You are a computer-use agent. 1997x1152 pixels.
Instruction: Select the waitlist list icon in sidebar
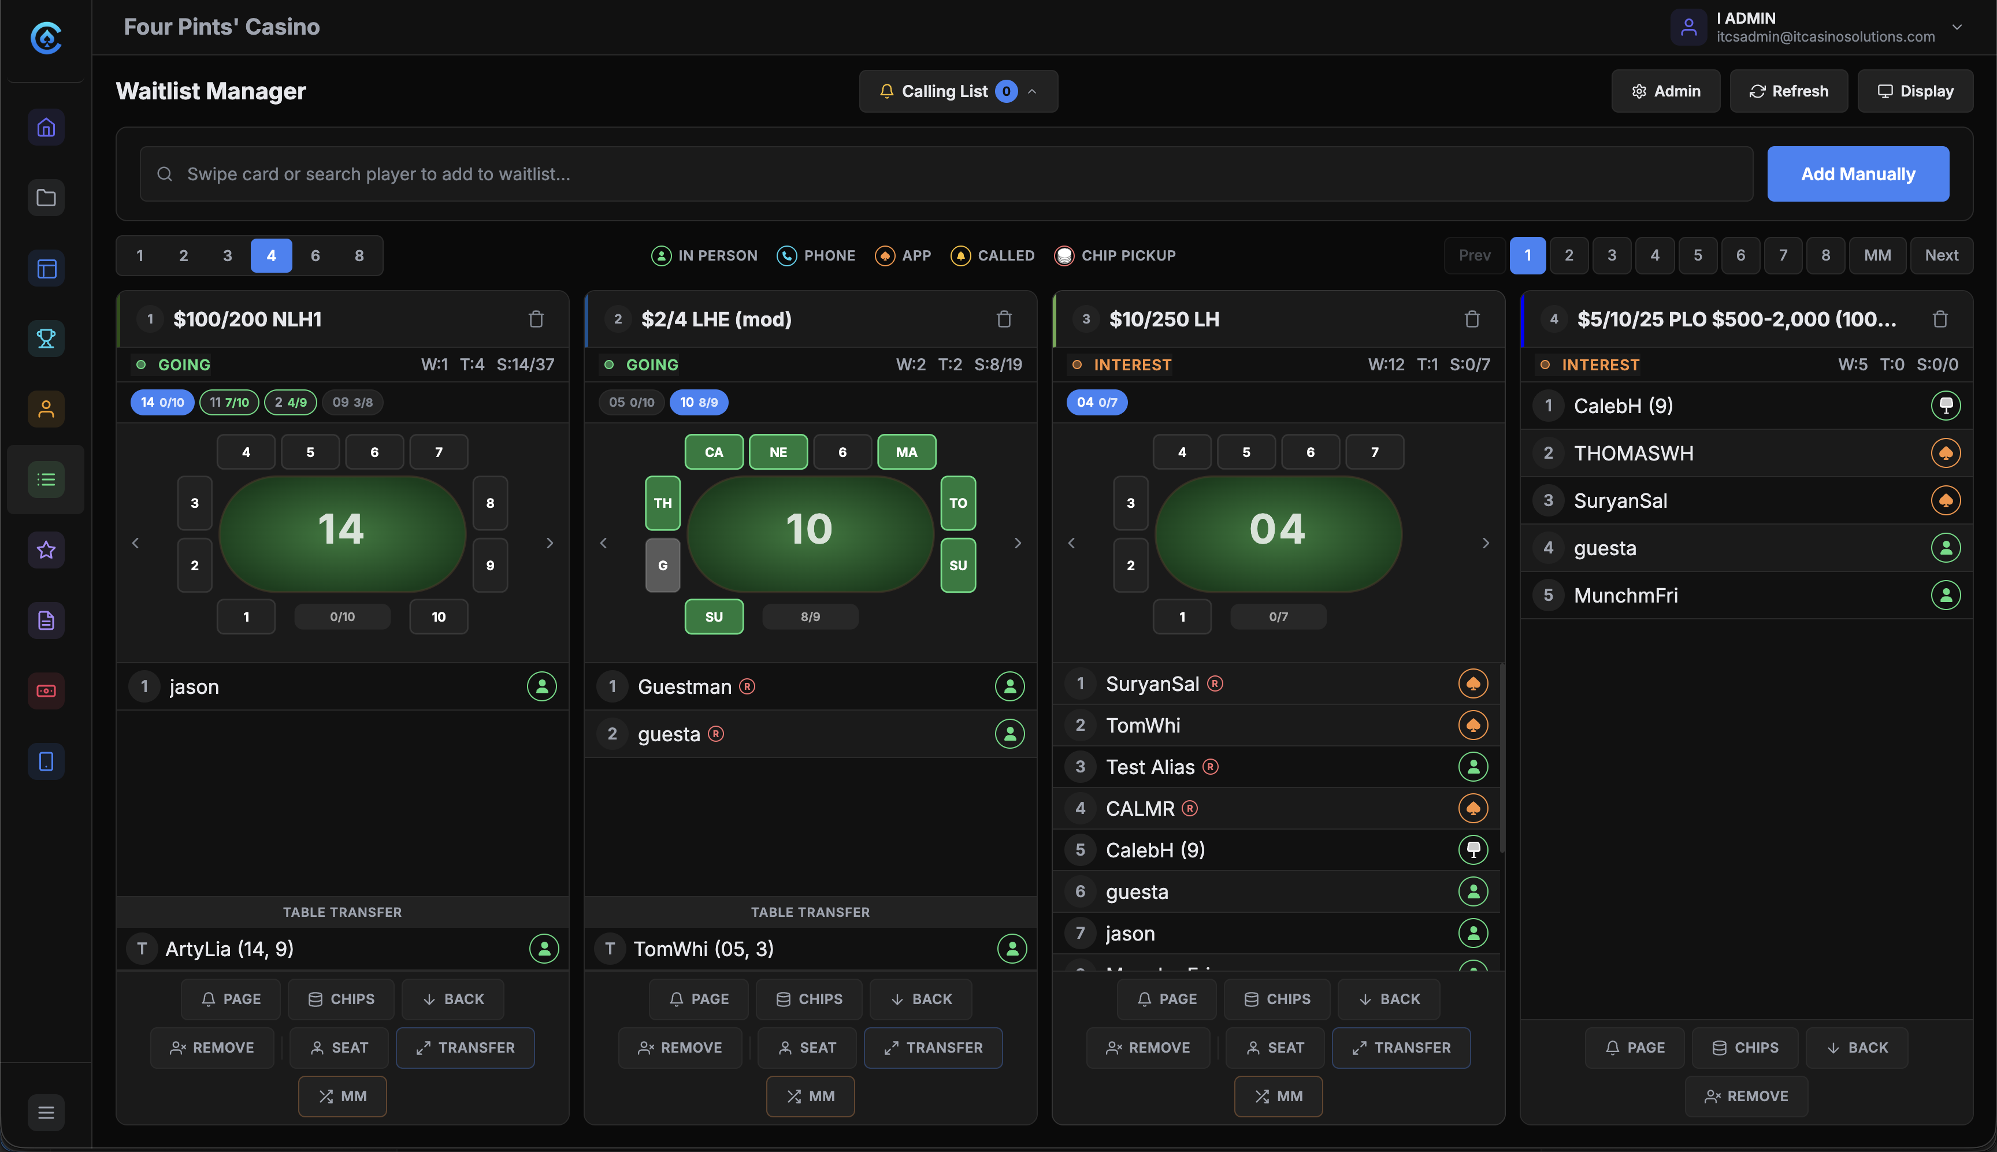pos(45,479)
